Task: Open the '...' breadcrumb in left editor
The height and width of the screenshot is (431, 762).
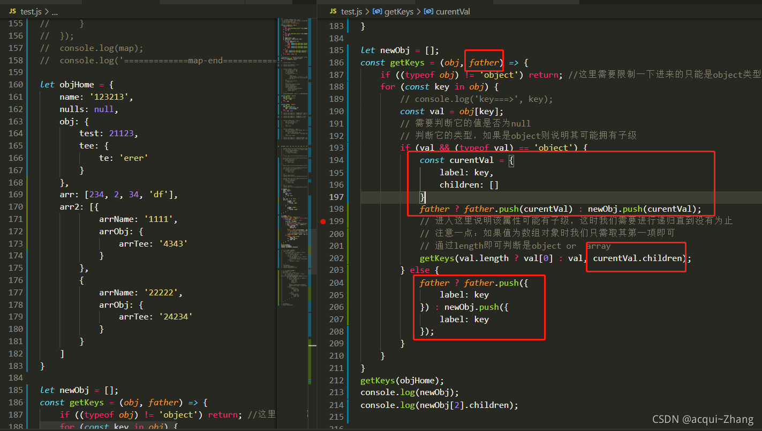Action: 54,11
